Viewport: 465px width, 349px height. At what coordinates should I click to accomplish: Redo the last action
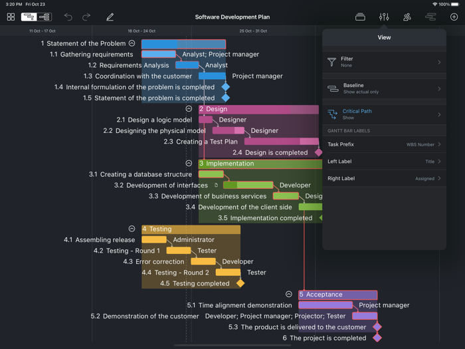pyautogui.click(x=86, y=17)
